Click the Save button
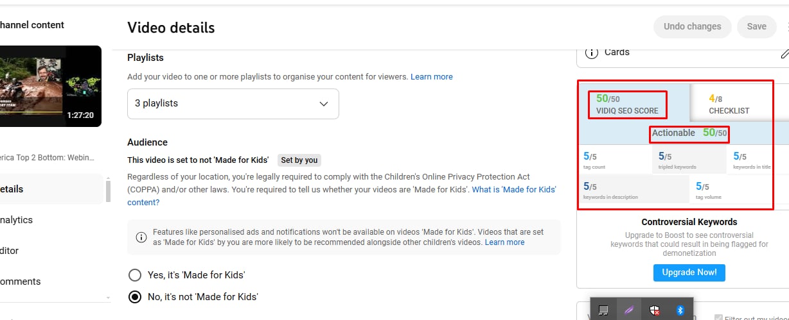This screenshot has width=789, height=320. click(x=756, y=27)
